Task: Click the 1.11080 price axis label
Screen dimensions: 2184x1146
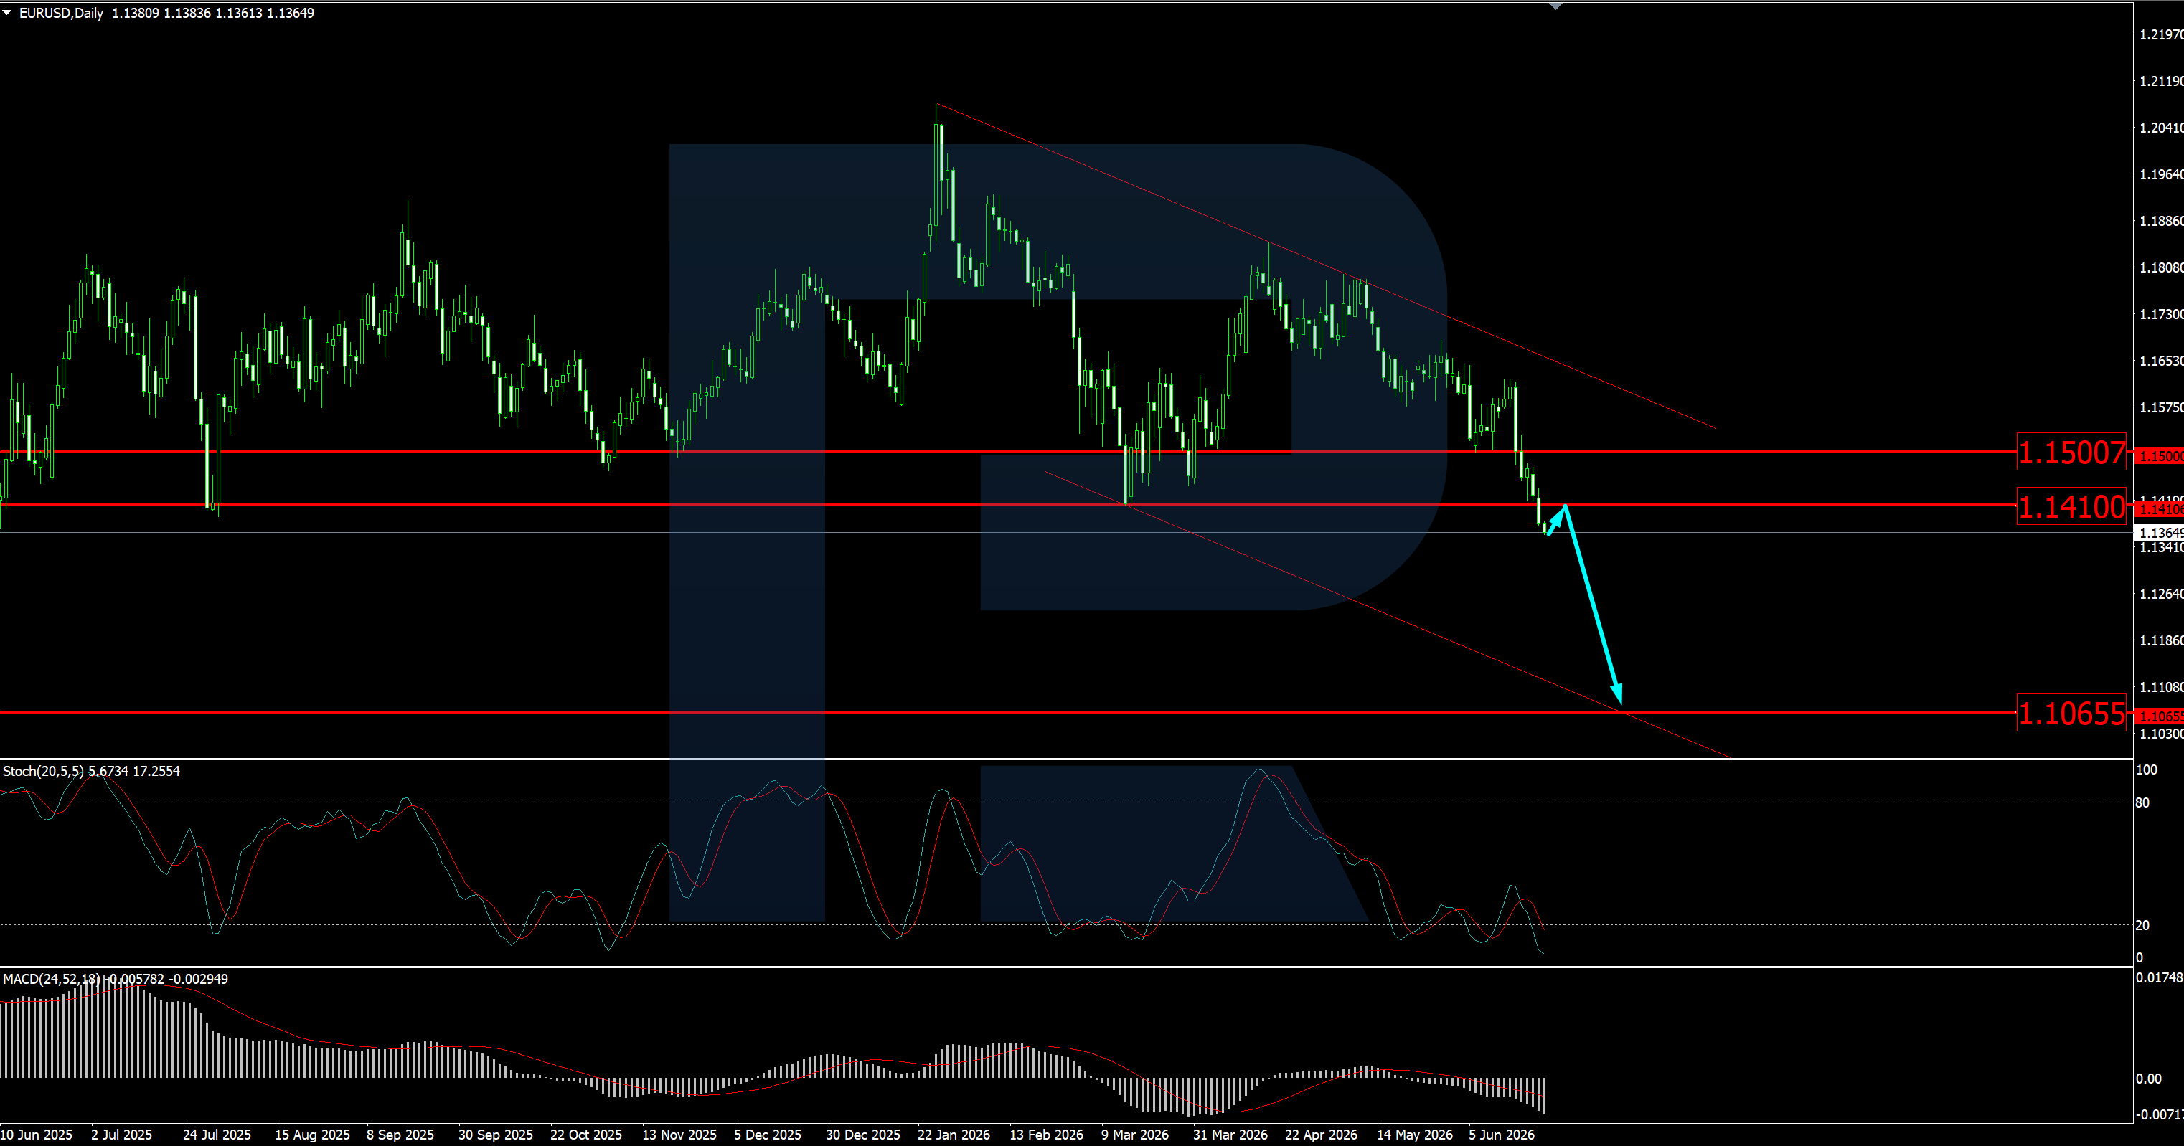Action: click(2161, 688)
